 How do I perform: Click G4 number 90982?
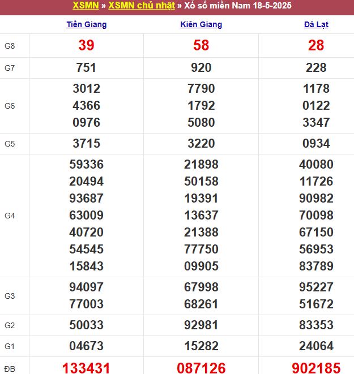tap(316, 198)
